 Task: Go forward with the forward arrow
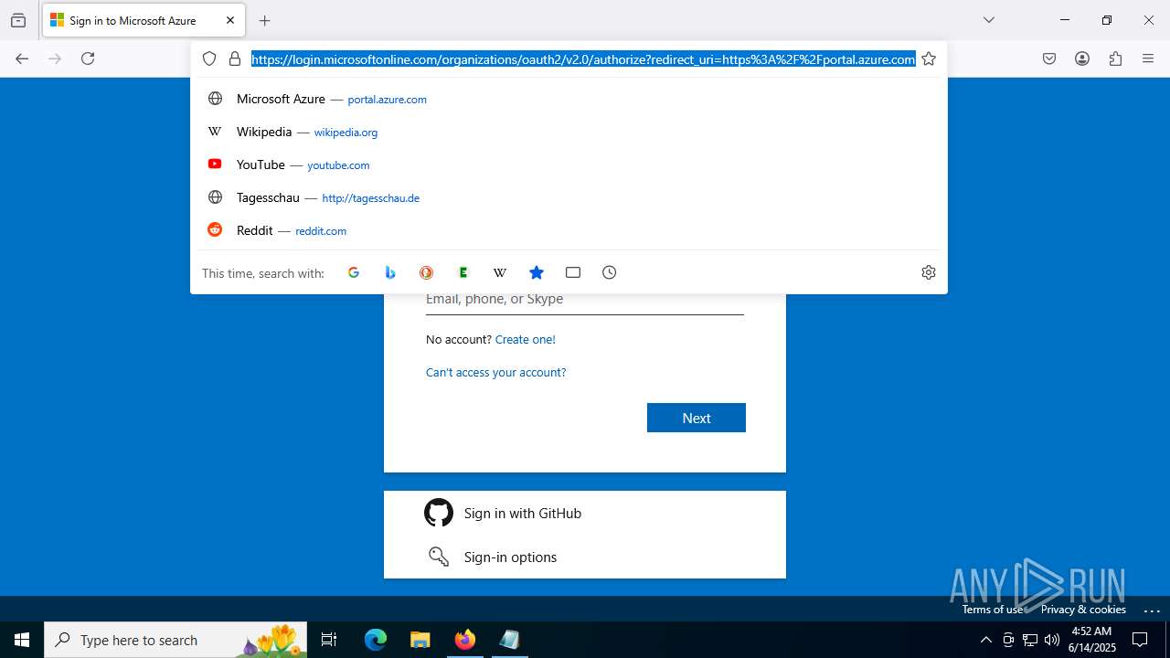pyautogui.click(x=55, y=58)
